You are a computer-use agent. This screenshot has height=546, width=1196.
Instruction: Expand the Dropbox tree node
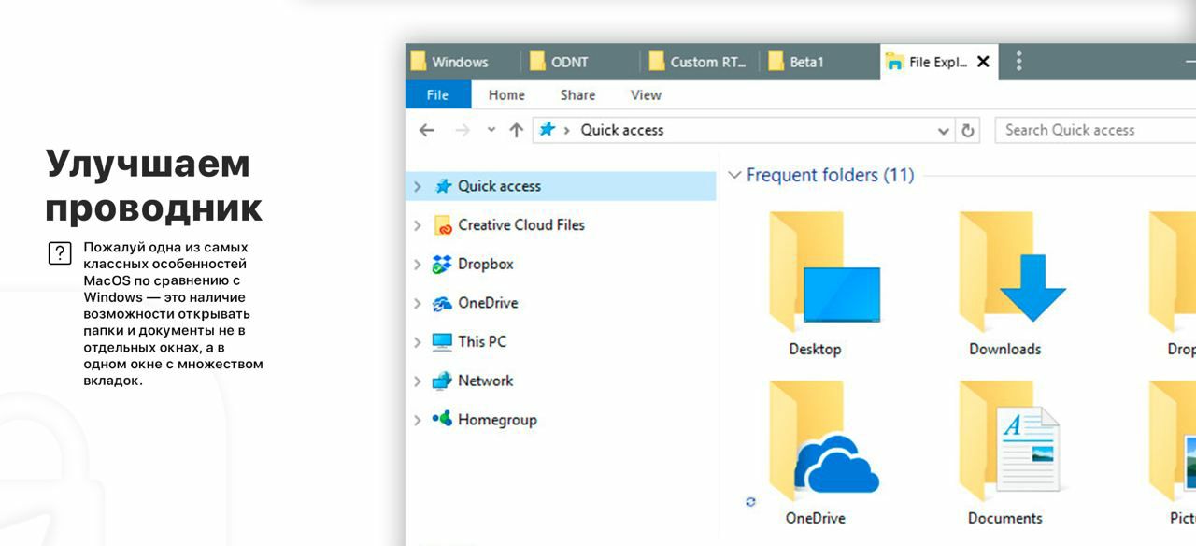click(418, 265)
